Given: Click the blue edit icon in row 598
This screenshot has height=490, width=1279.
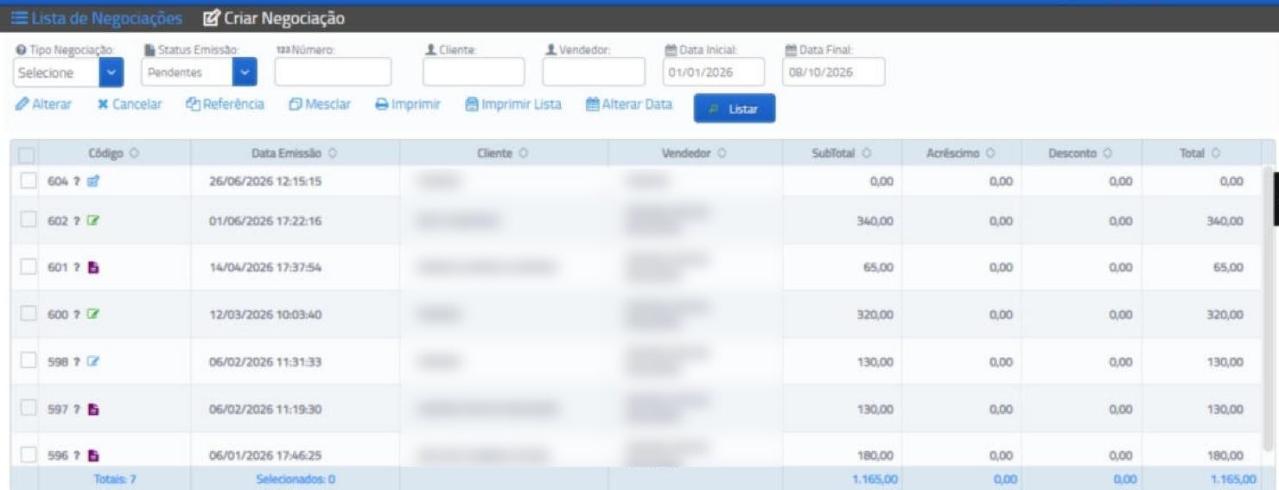Looking at the screenshot, I should coord(93,361).
